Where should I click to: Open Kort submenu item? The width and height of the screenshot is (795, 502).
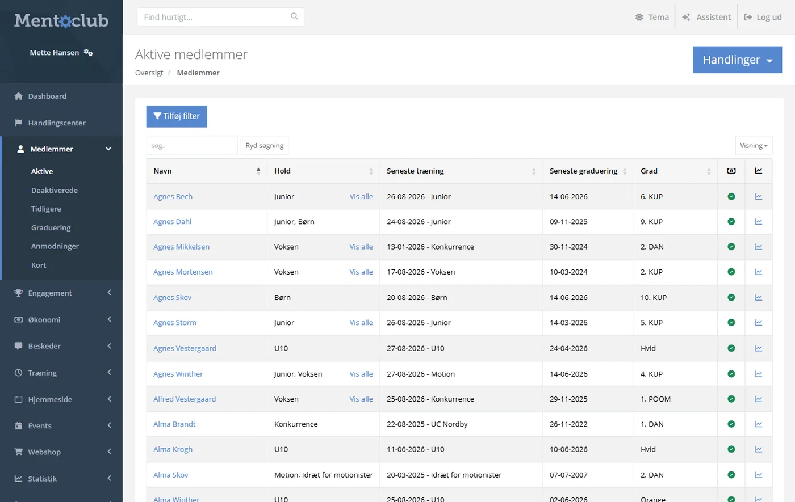point(39,265)
